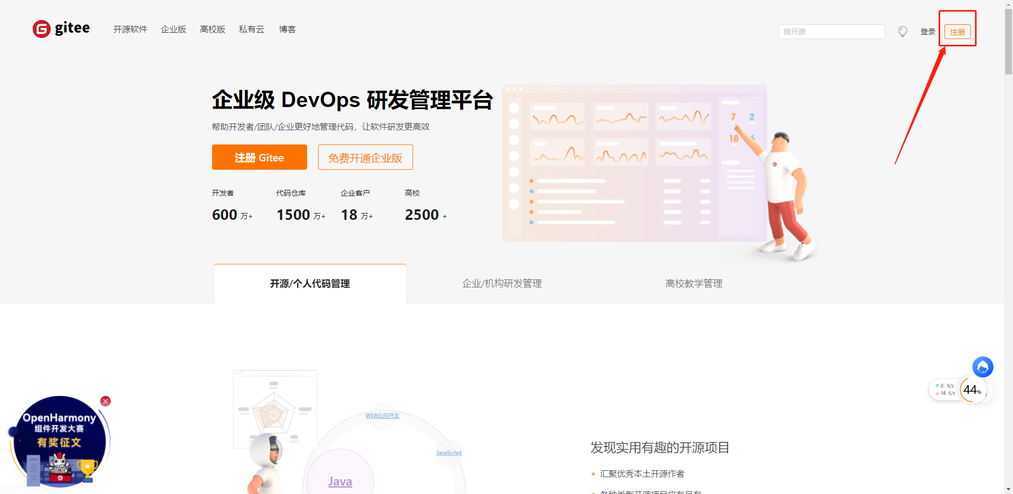Click the 600 万+ developers figure
The width and height of the screenshot is (1013, 494).
(x=232, y=215)
